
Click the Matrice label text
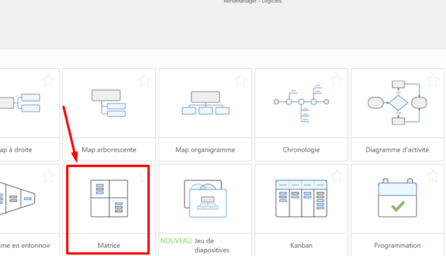109,245
